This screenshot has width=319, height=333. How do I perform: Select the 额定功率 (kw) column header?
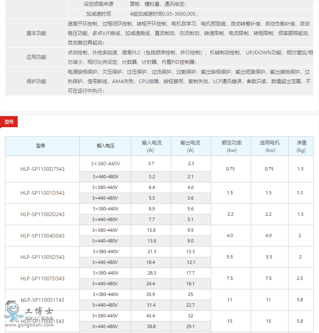(x=231, y=146)
